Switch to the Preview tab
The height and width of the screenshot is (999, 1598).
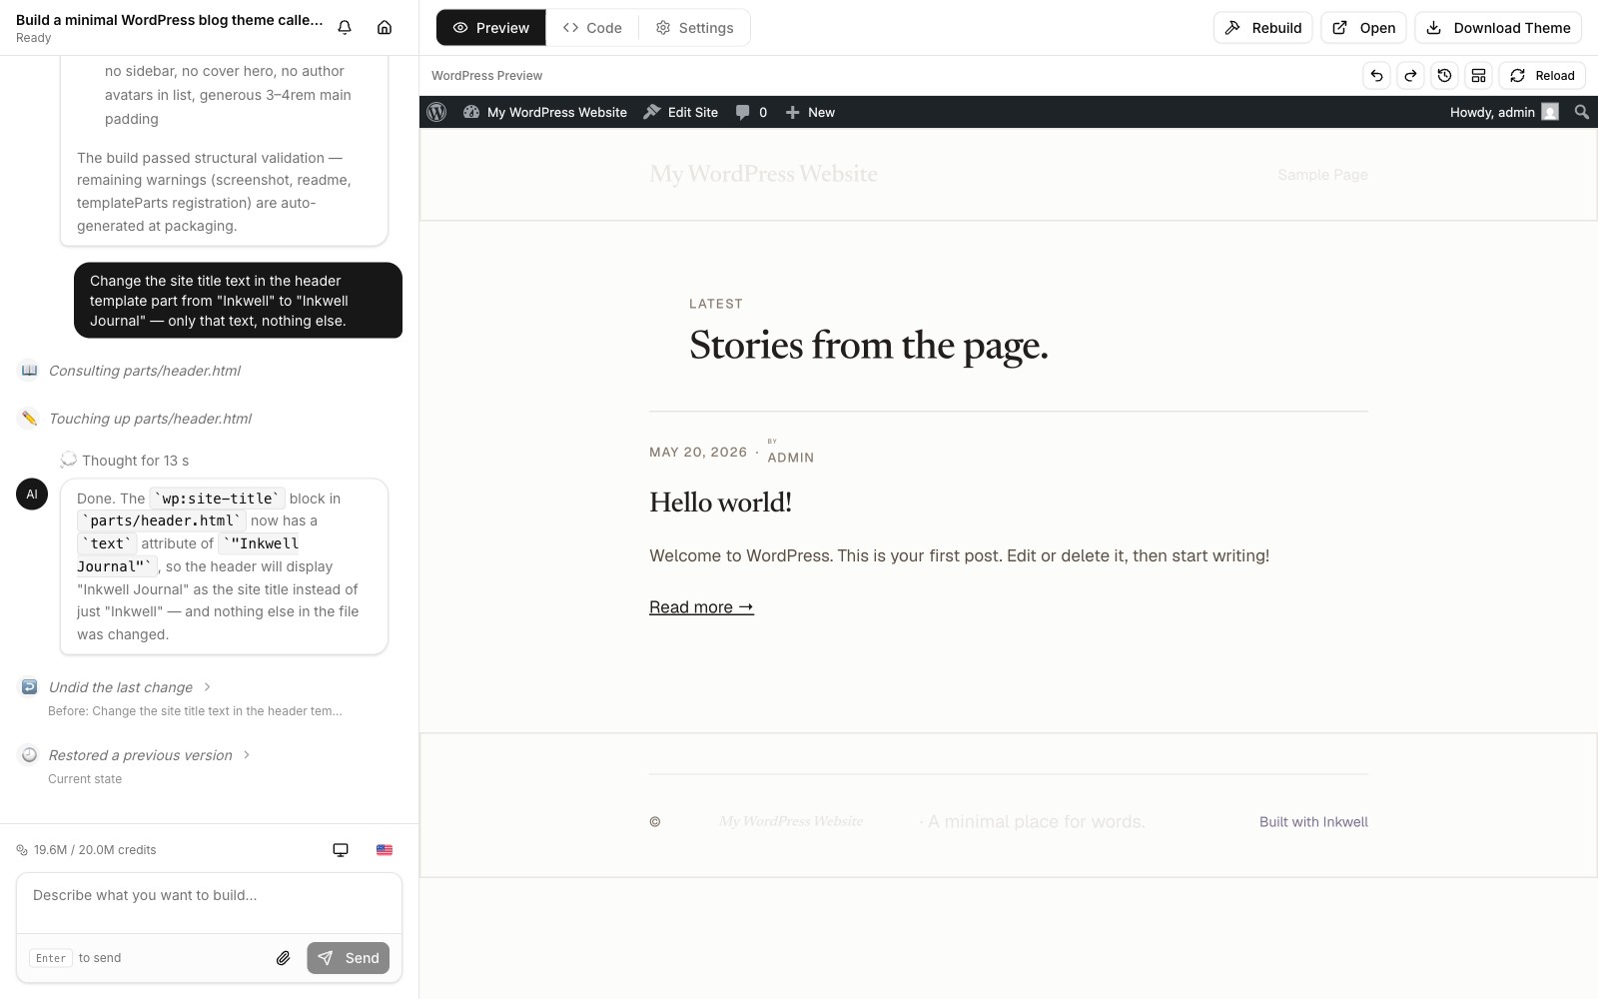click(x=491, y=28)
